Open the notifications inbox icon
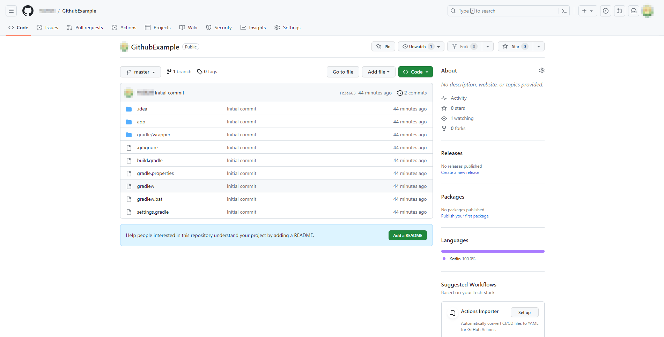664x337 pixels. coord(634,11)
